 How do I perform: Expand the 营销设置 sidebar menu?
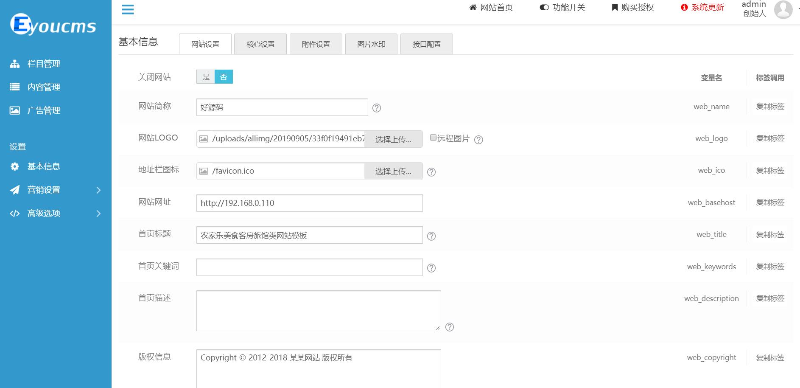(56, 190)
